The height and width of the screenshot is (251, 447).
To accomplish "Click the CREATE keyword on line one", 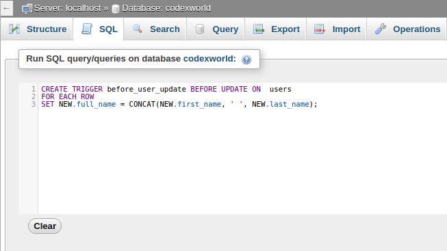I will click(55, 89).
